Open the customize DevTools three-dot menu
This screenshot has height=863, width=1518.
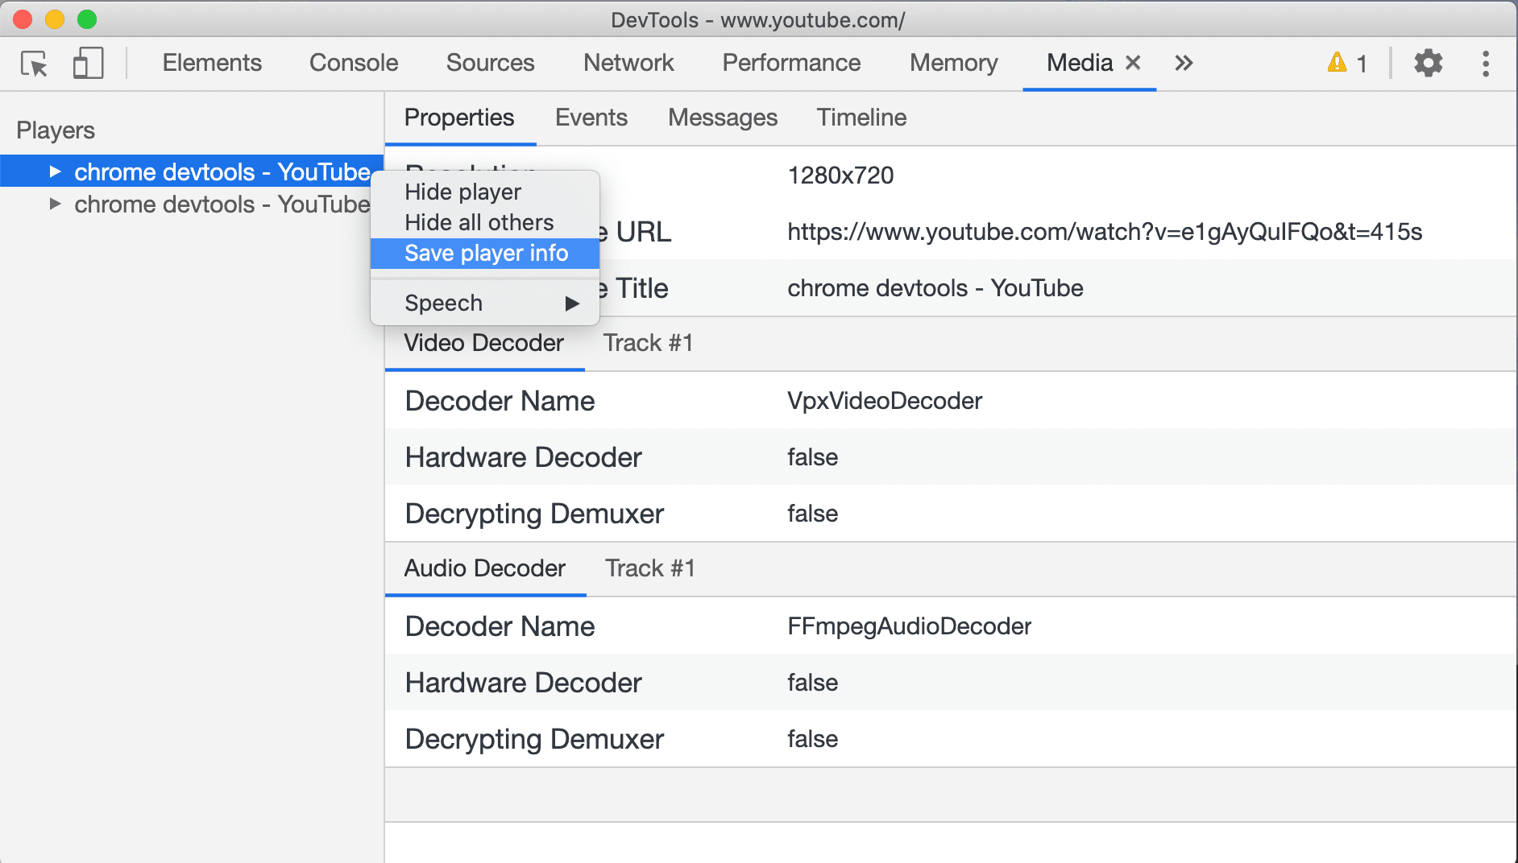1485,63
